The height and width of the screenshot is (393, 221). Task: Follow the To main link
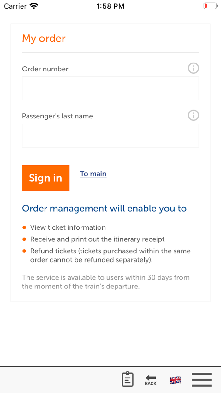[x=93, y=174]
